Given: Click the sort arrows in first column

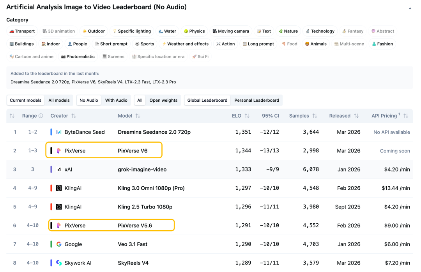Looking at the screenshot, I should point(12,116).
